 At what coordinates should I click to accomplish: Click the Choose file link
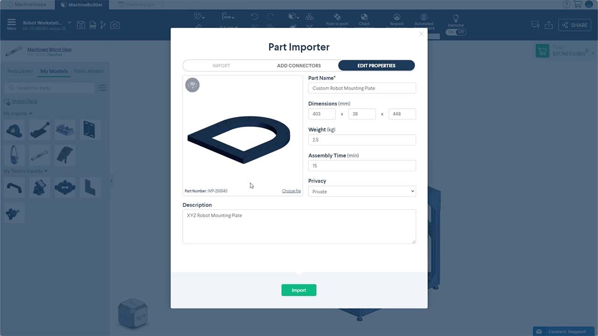(292, 191)
